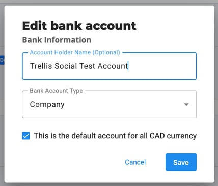Screen dimensions: 218x186
Task: Click the dropdown caret in Bank Account Type
Action: [186, 104]
